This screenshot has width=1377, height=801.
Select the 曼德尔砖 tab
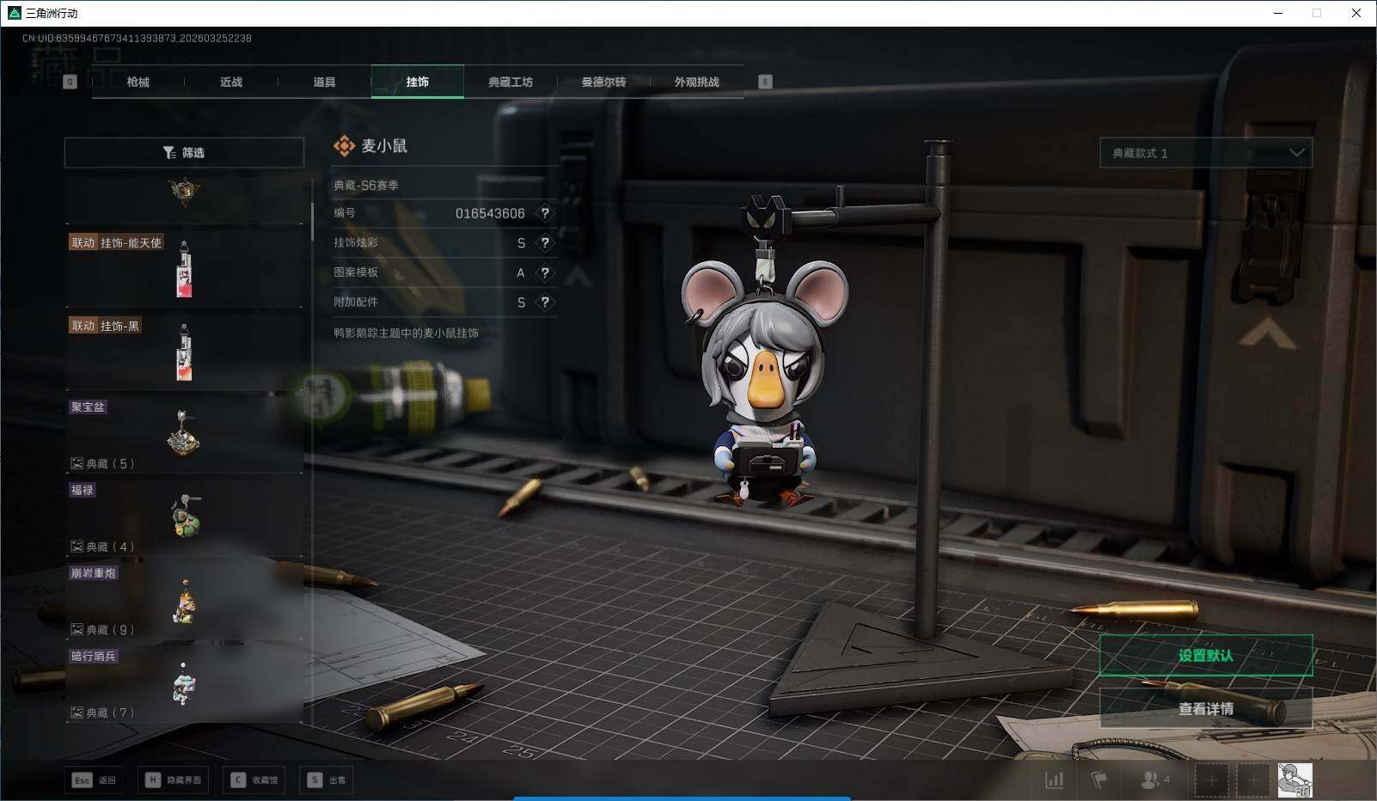click(x=603, y=82)
